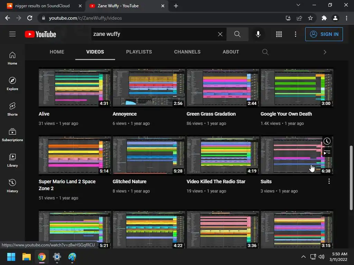This screenshot has height=265, width=354.
Task: Close the Zane Wuffy YouTube tab
Action: [x=163, y=6]
